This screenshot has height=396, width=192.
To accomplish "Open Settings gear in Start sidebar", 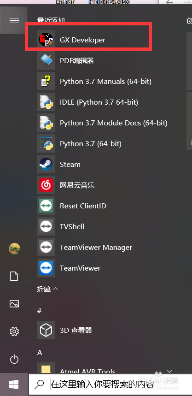I will click(x=14, y=331).
